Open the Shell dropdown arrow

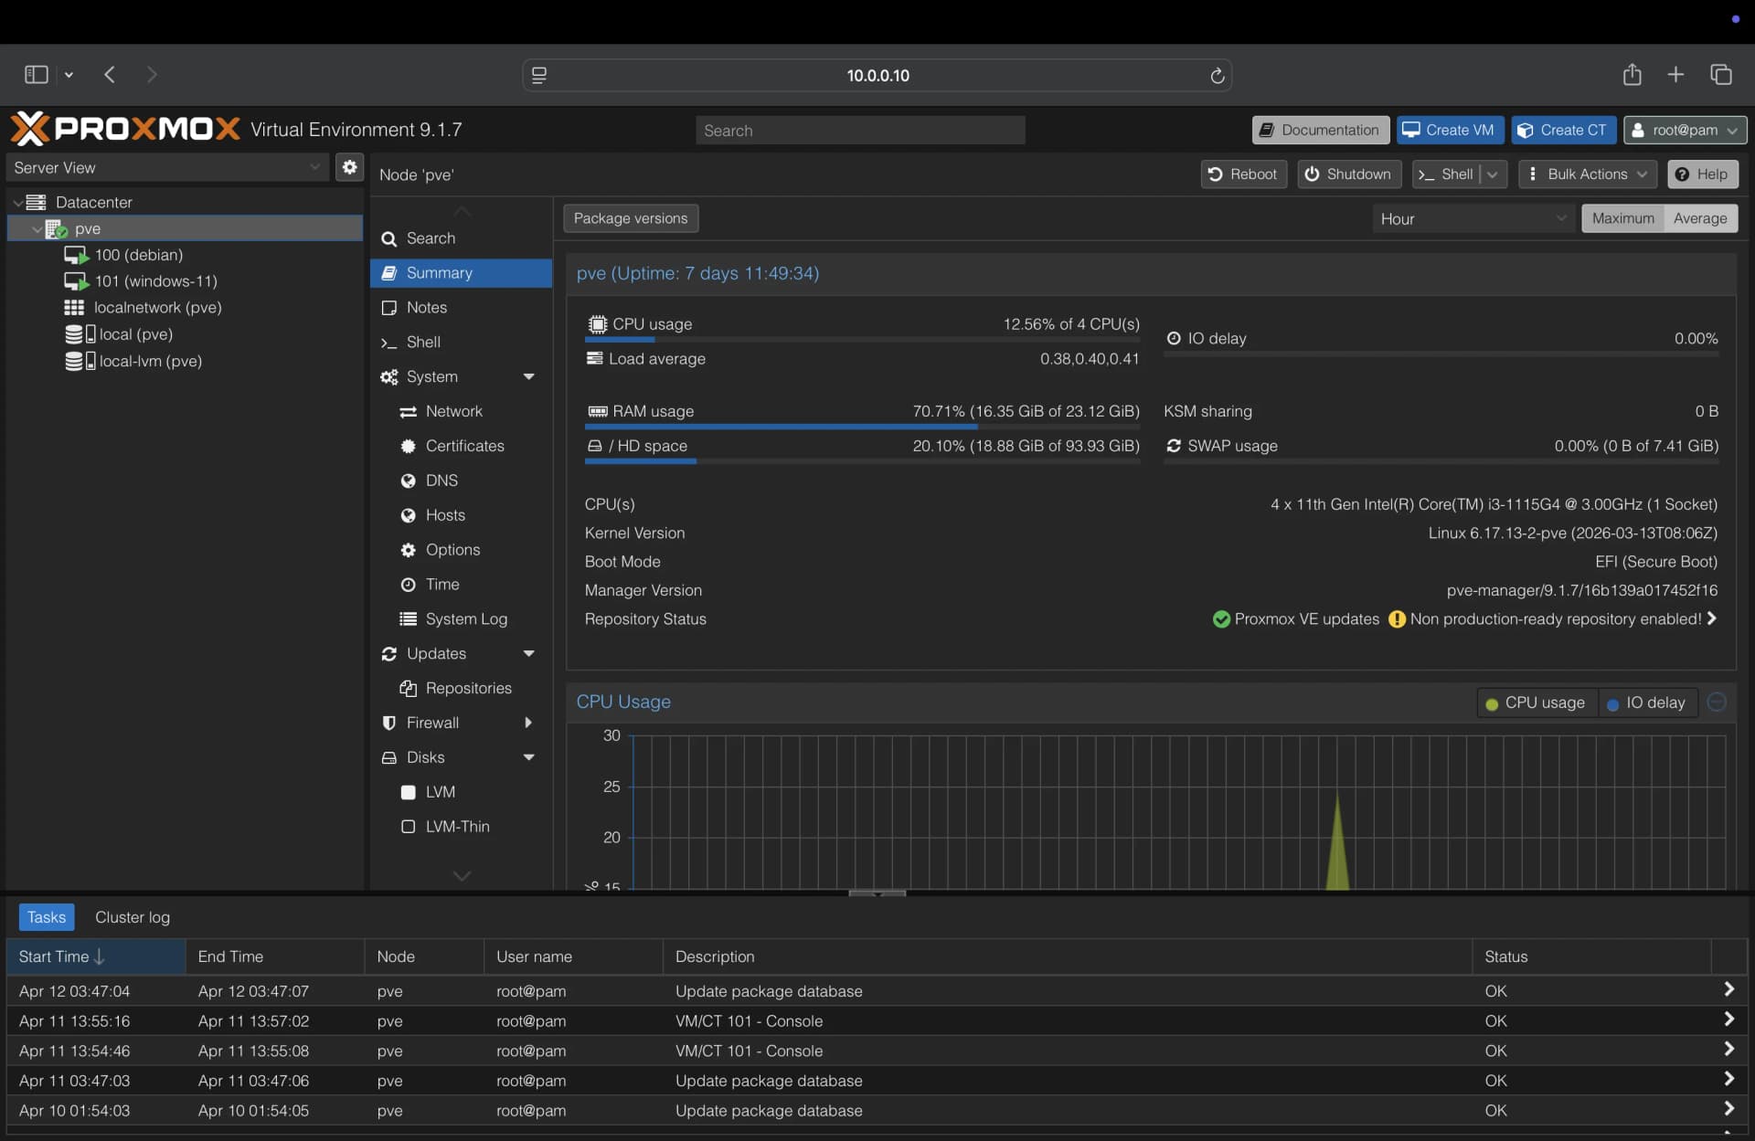click(1493, 174)
